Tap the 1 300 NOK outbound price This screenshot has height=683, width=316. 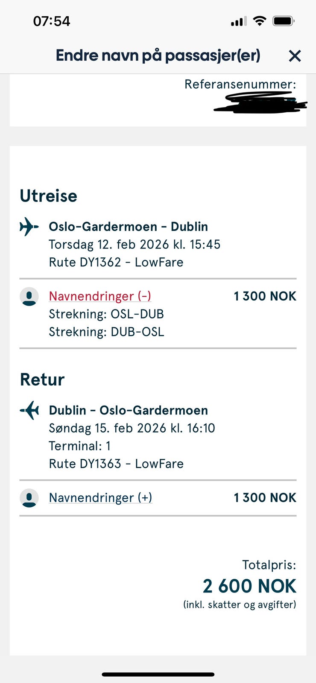click(x=265, y=296)
